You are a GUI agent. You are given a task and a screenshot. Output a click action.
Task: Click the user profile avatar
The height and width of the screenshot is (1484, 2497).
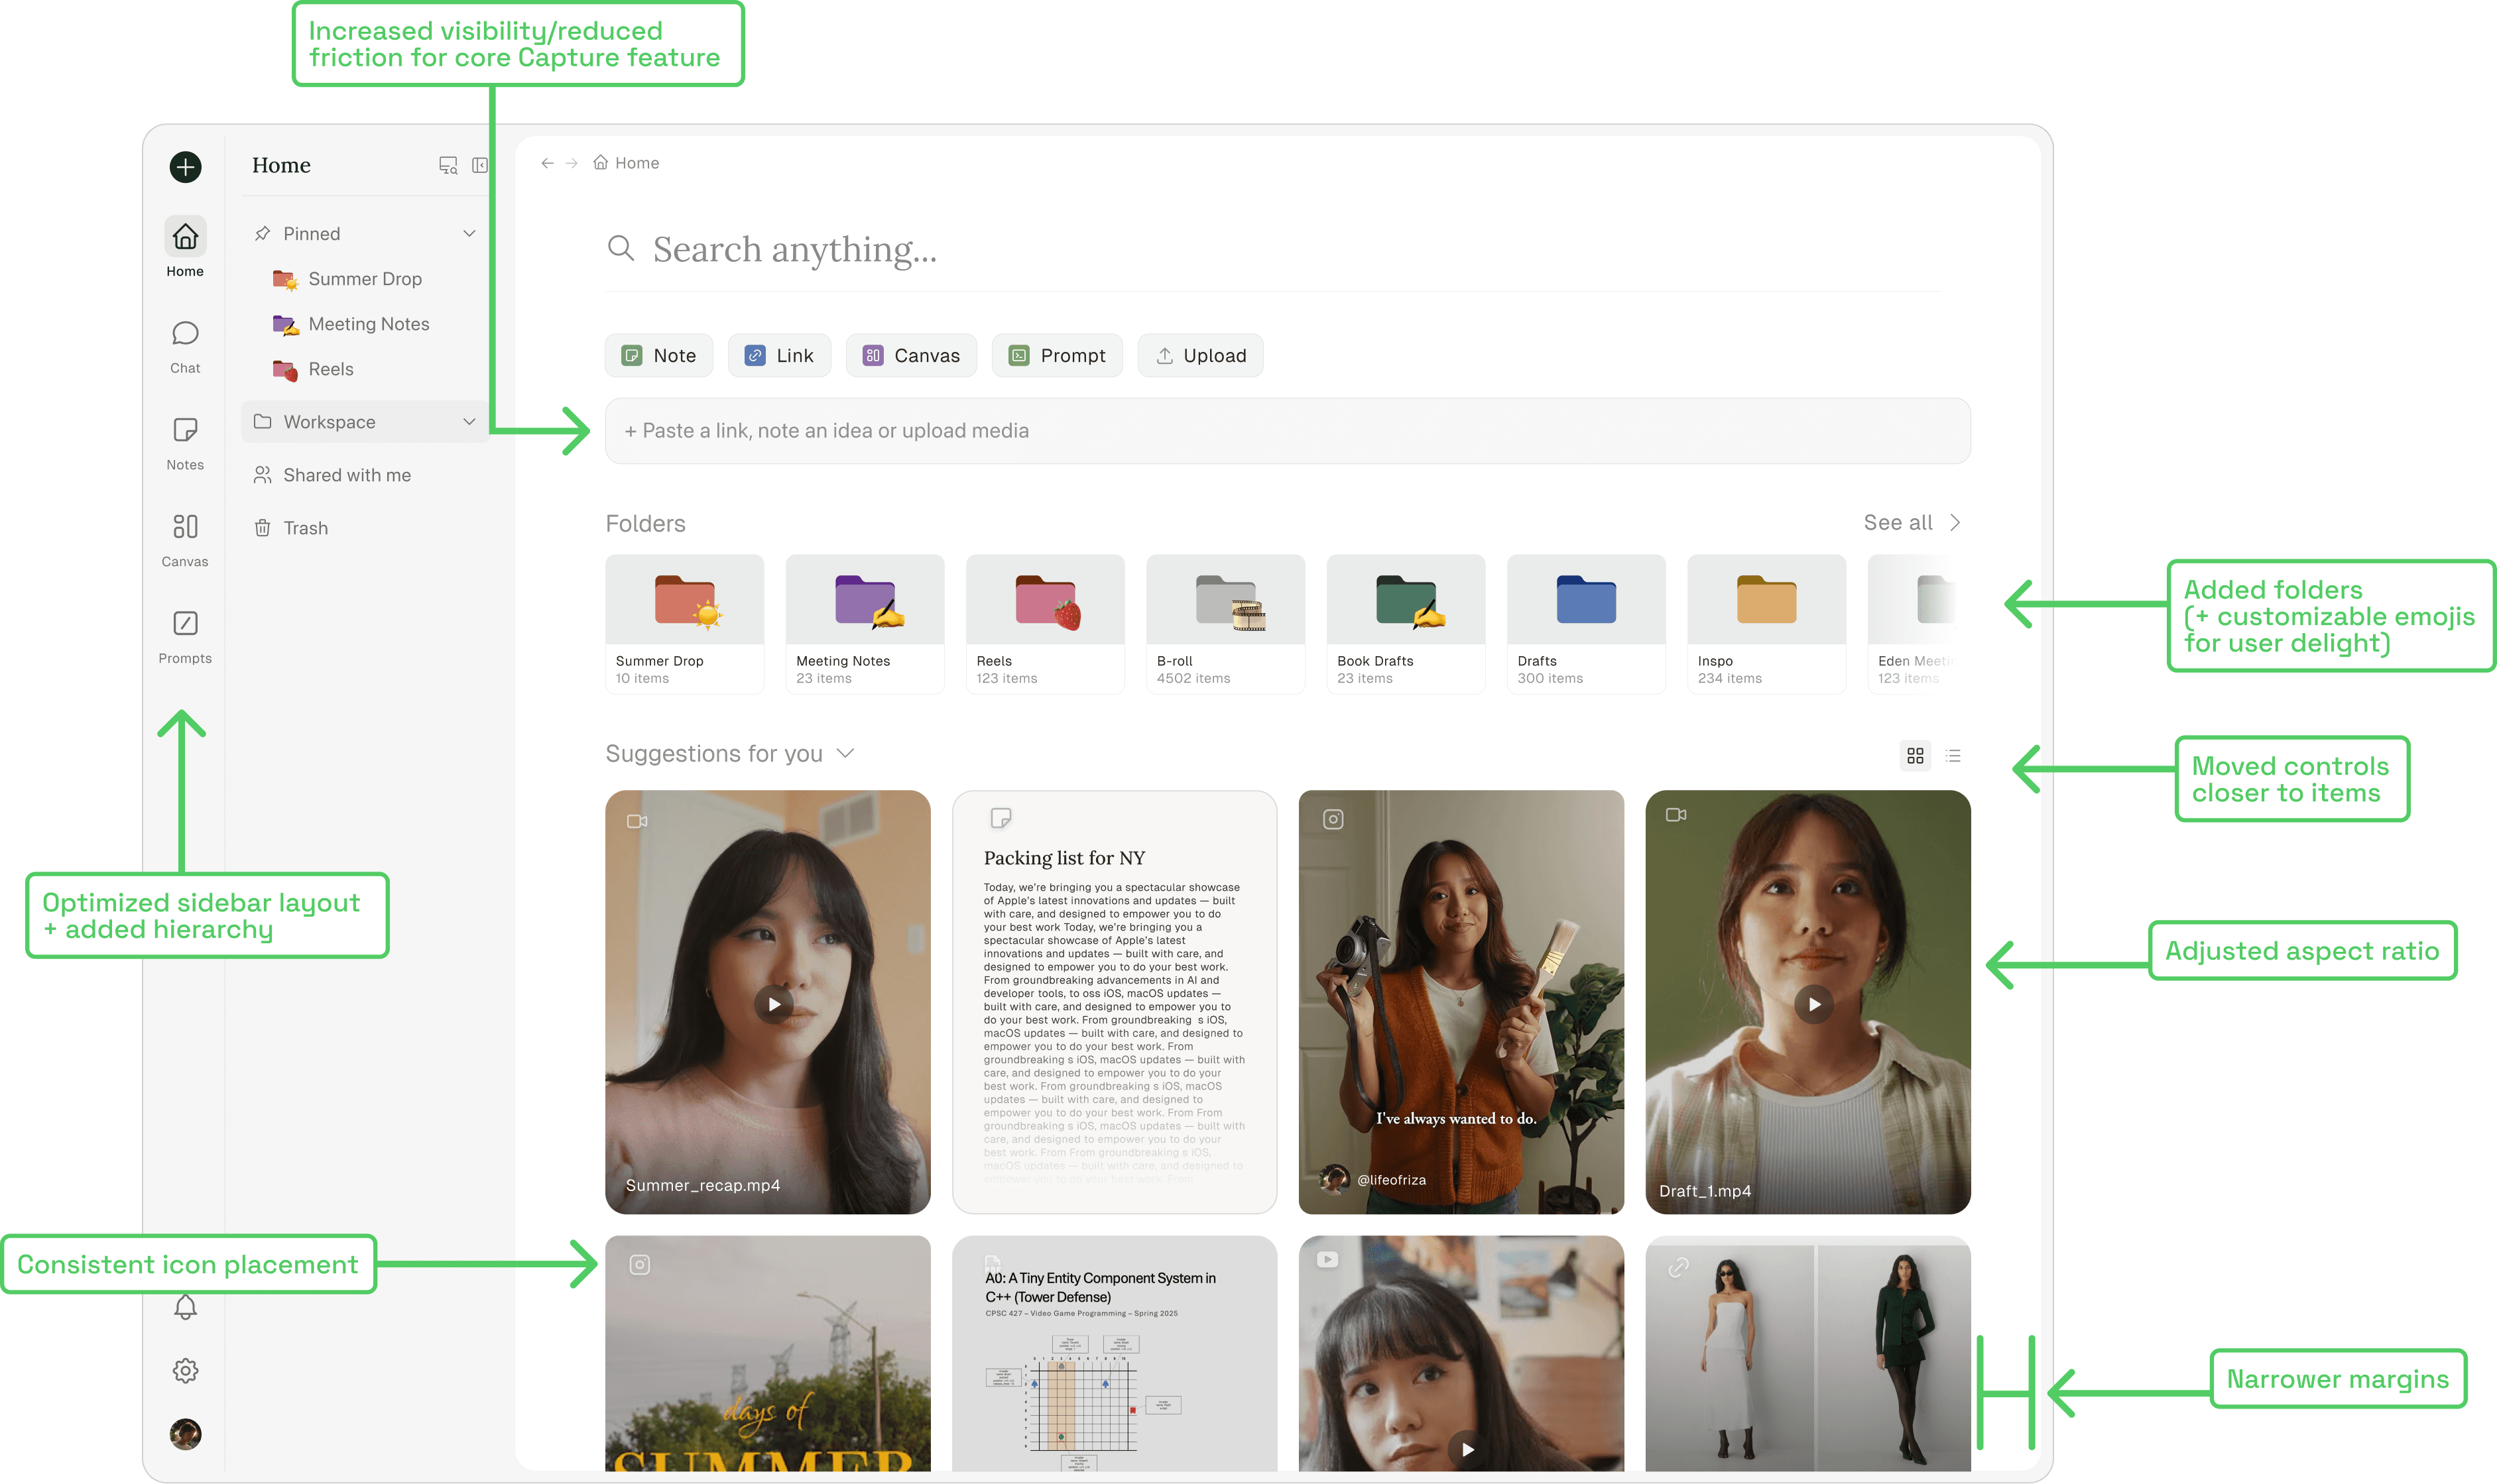click(185, 1434)
